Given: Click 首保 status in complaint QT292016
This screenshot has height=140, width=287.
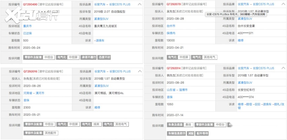Looking at the screenshot, I should pyautogui.click(x=26, y=100).
